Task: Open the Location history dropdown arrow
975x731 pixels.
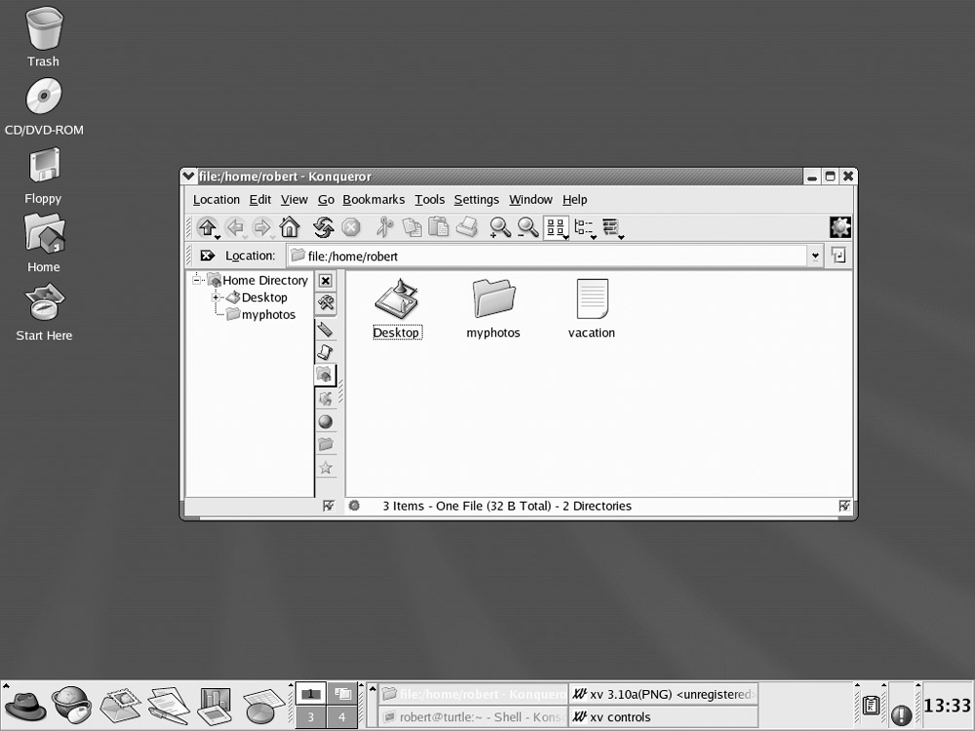Action: pos(815,256)
